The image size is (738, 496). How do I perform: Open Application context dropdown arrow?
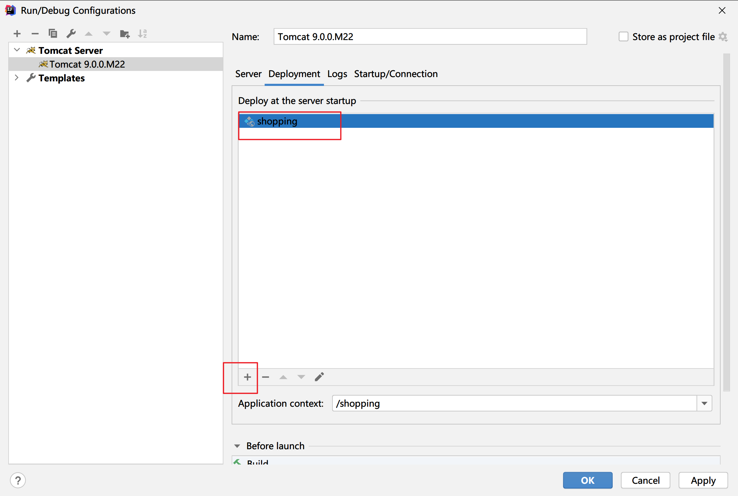[x=704, y=403]
